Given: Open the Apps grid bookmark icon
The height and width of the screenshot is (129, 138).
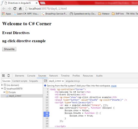Looking at the screenshot, I should (x=3, y=14).
